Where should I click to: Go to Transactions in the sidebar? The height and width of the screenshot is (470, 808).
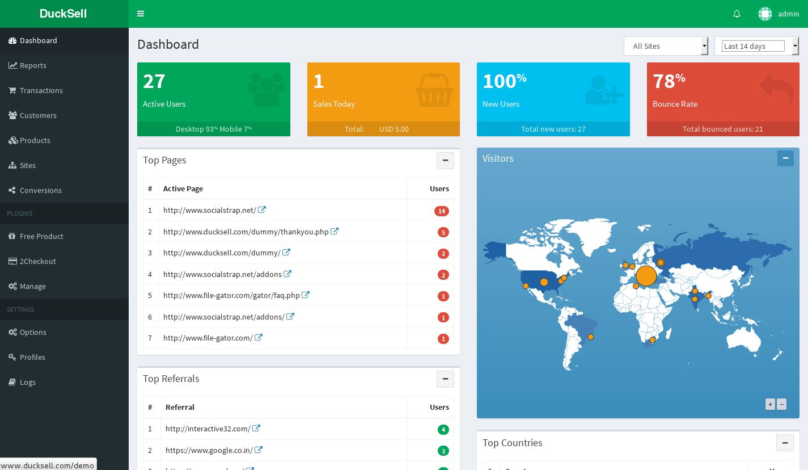click(x=41, y=90)
